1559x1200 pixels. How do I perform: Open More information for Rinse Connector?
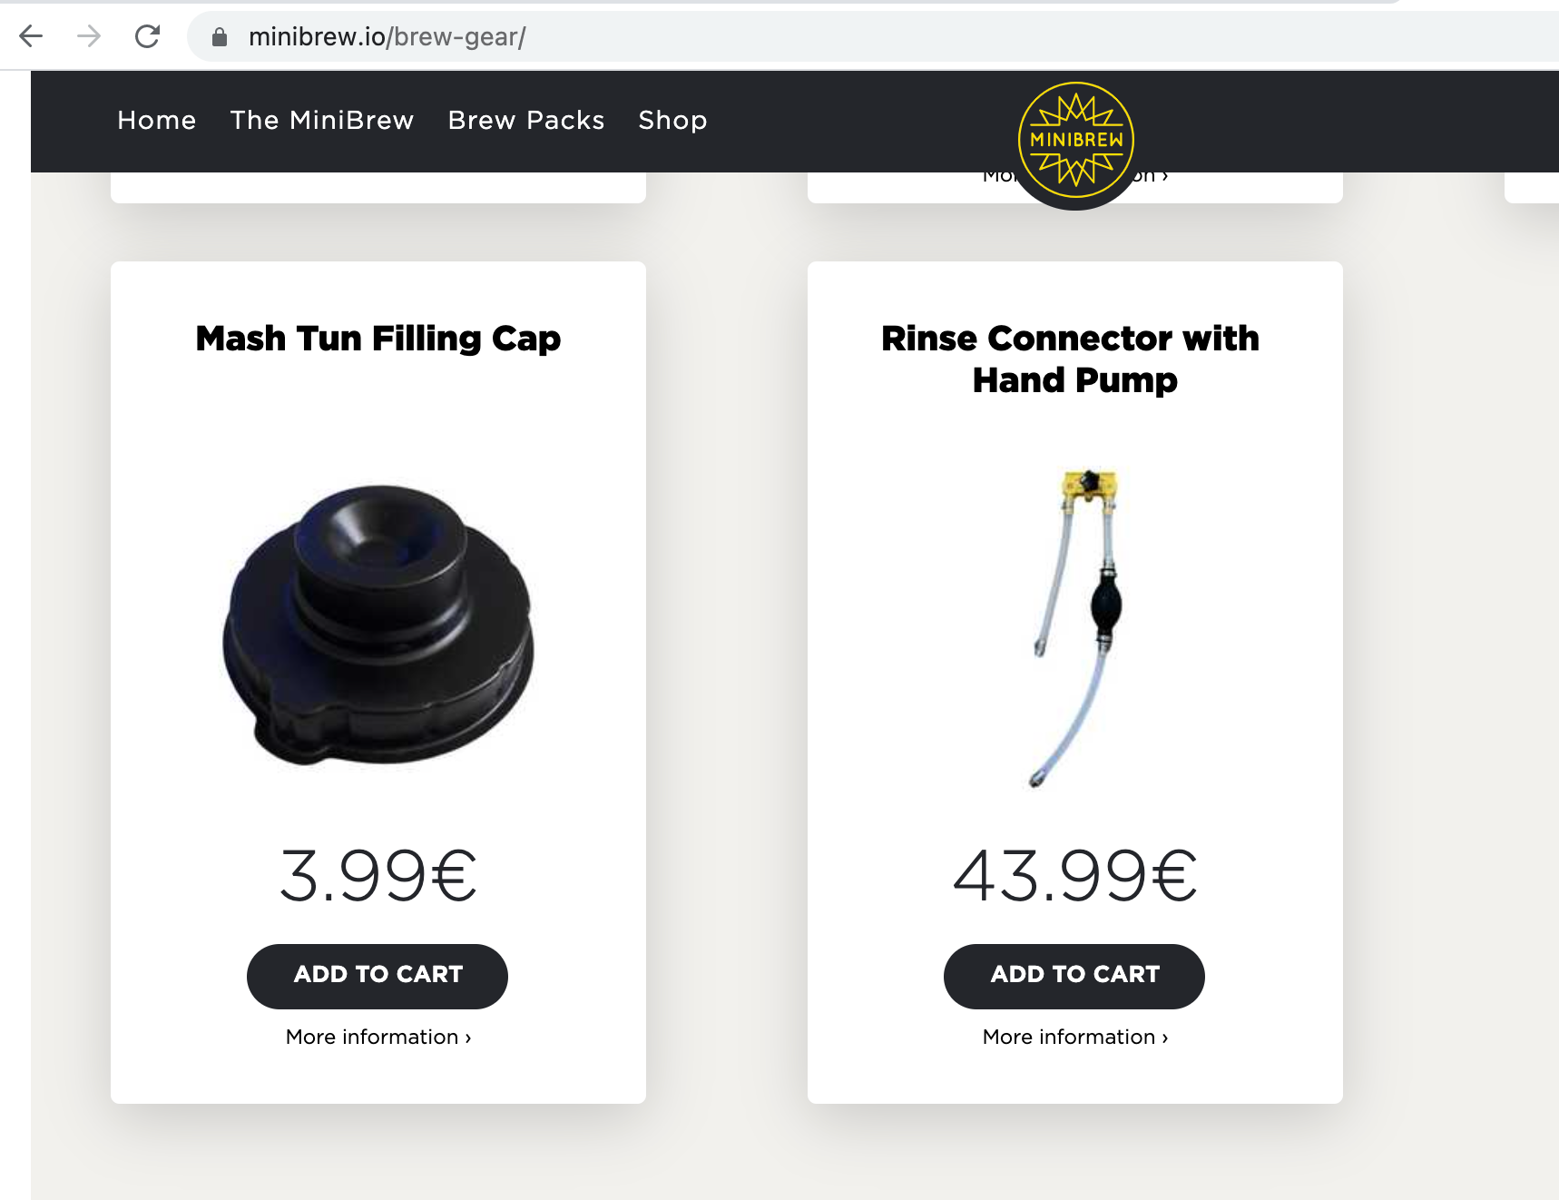click(1075, 1037)
